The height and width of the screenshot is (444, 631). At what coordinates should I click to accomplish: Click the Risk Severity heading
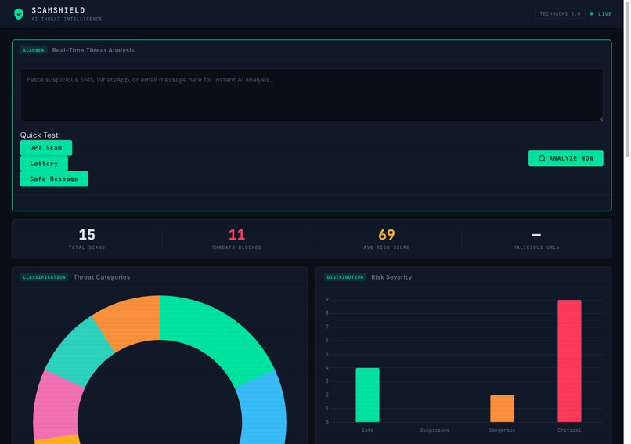[x=391, y=277]
